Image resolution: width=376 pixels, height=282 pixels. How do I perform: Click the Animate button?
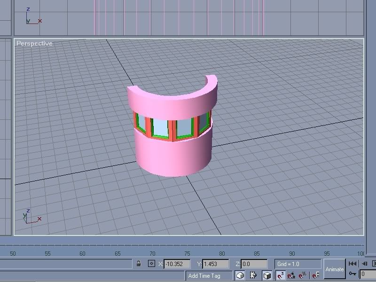click(335, 269)
